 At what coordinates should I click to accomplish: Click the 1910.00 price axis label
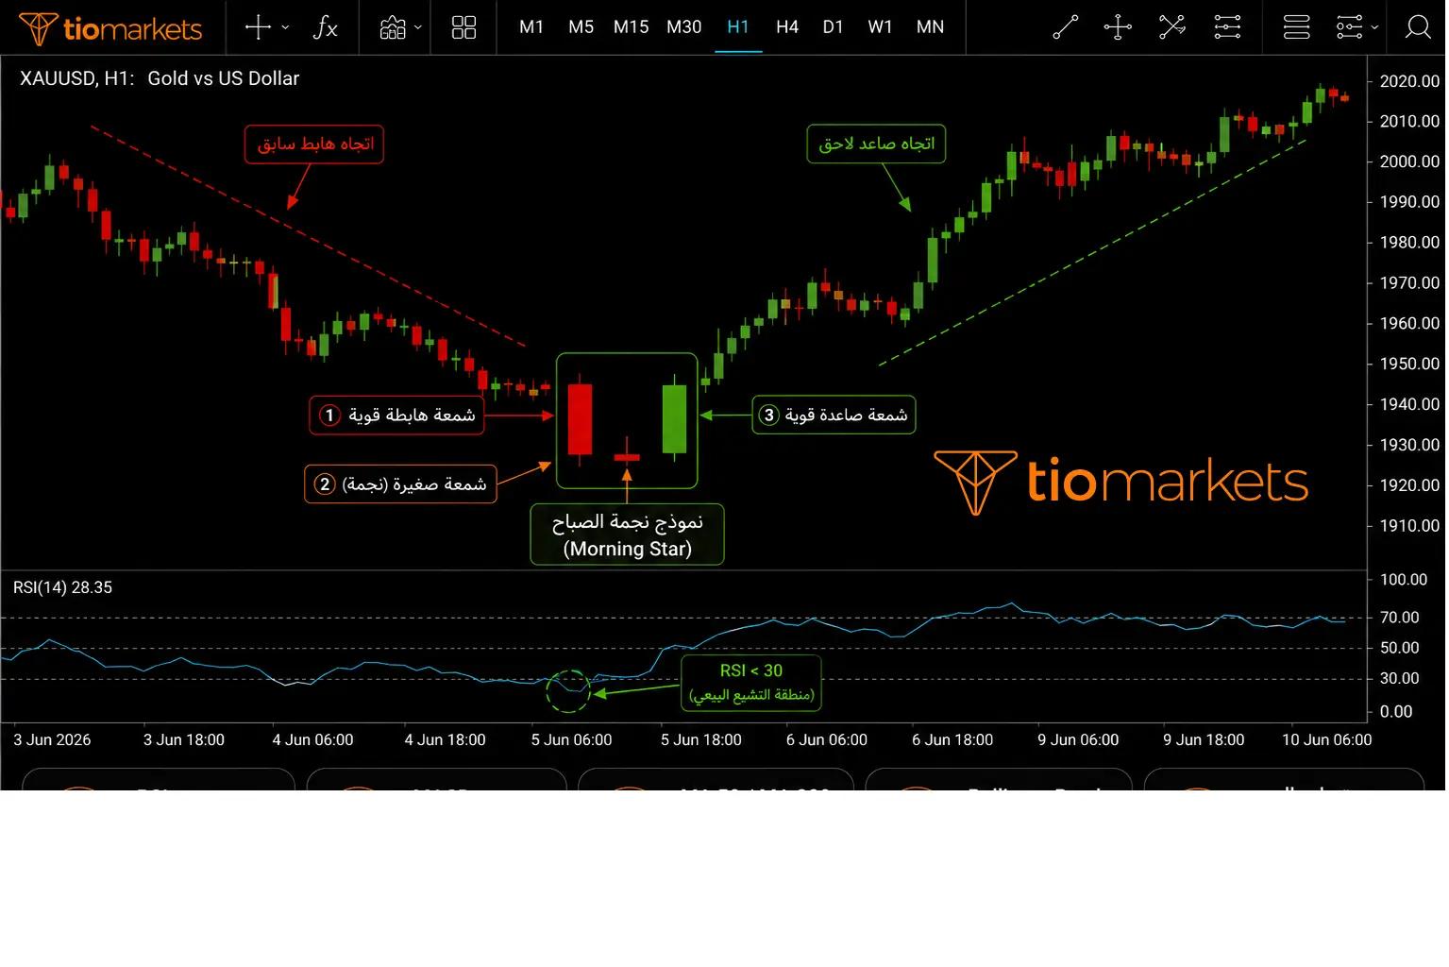coord(1409,526)
